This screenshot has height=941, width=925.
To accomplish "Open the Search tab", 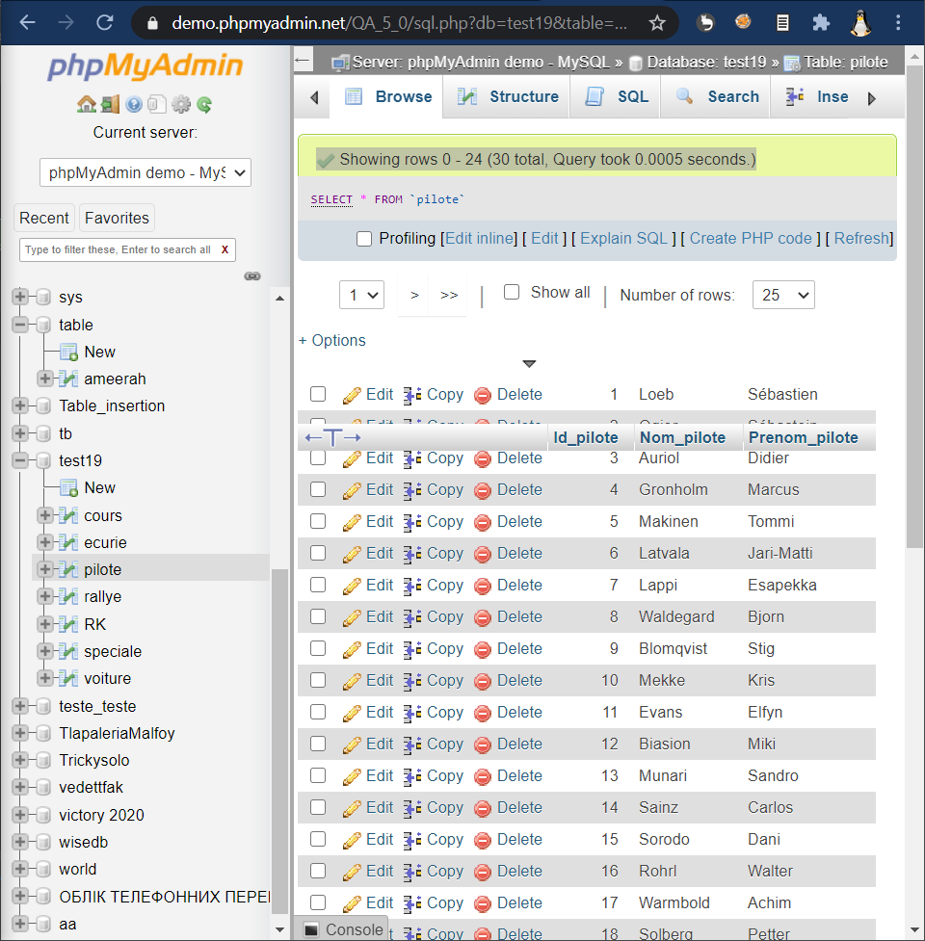I will pyautogui.click(x=716, y=96).
